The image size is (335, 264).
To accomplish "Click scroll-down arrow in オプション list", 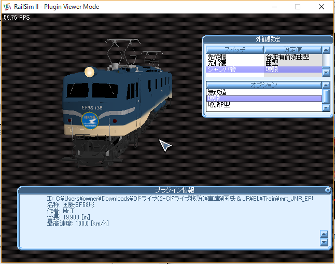I will [326, 107].
